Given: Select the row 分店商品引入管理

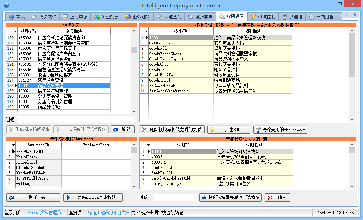Looking at the screenshot, I should (59, 101).
